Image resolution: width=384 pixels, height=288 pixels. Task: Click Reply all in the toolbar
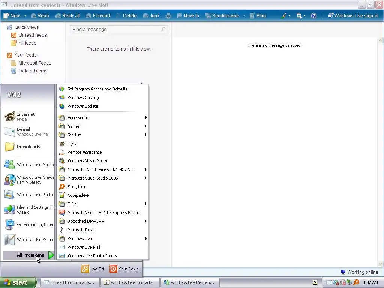tap(67, 16)
